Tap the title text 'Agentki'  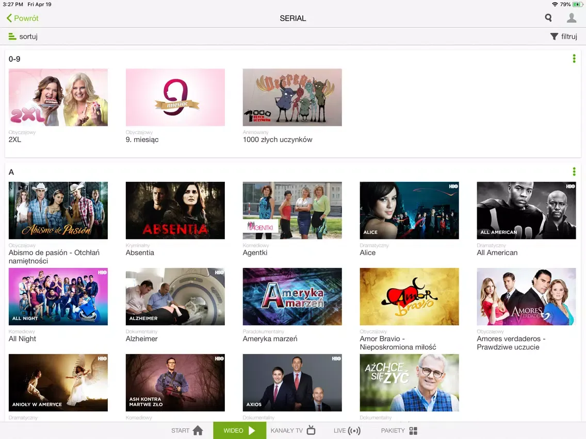255,252
